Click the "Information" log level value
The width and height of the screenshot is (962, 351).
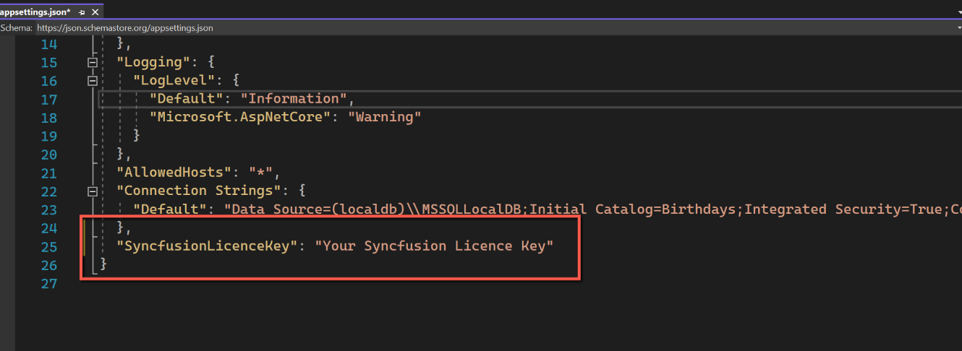294,99
